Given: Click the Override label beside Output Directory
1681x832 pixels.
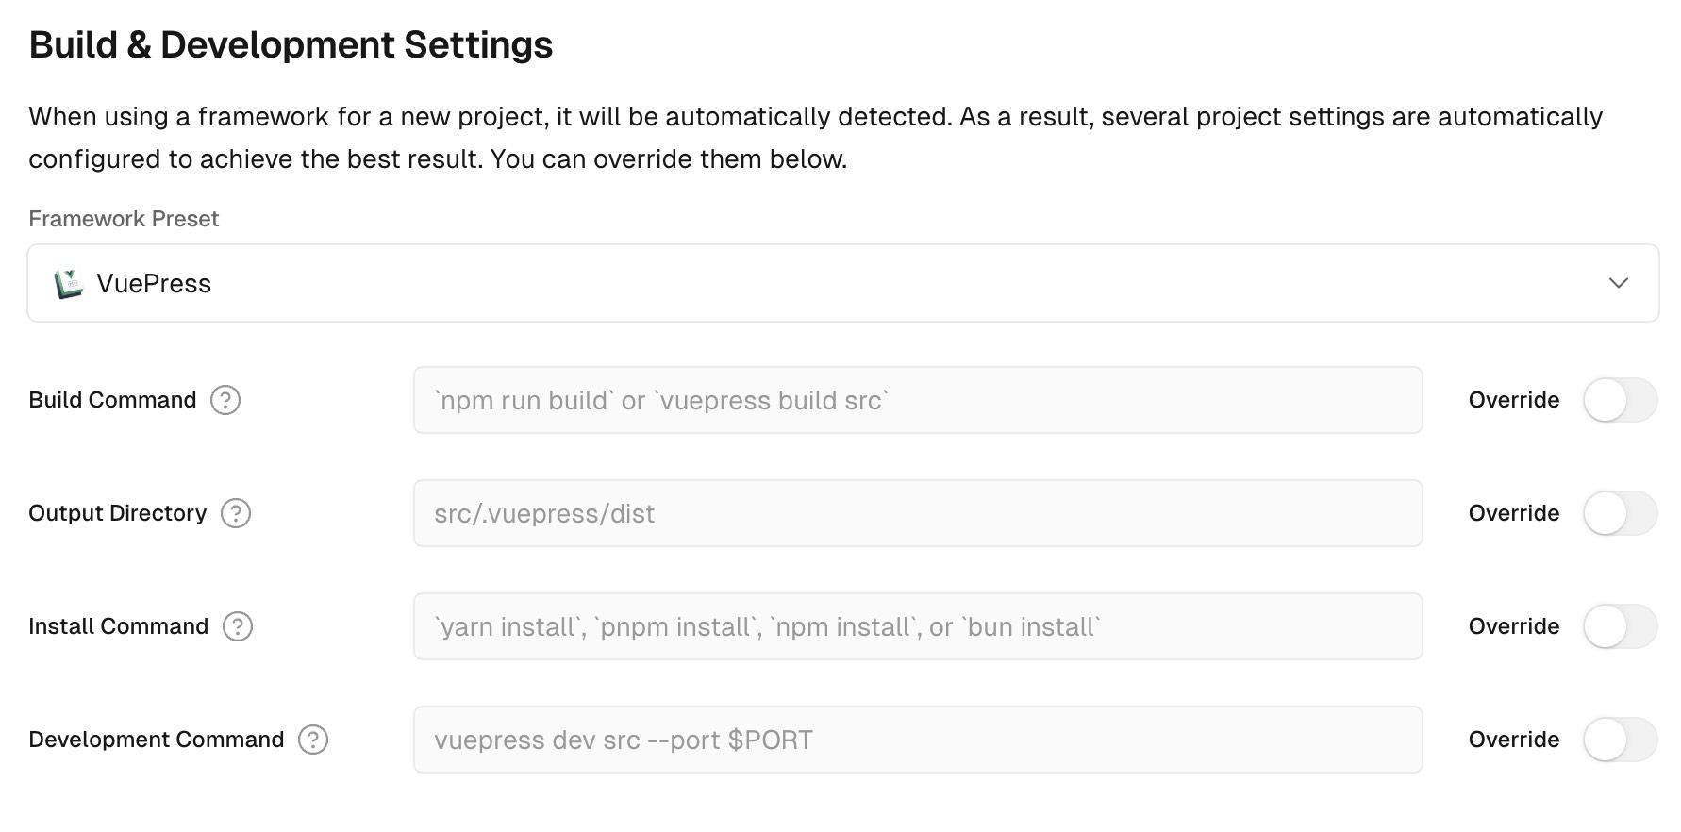Looking at the screenshot, I should point(1513,513).
